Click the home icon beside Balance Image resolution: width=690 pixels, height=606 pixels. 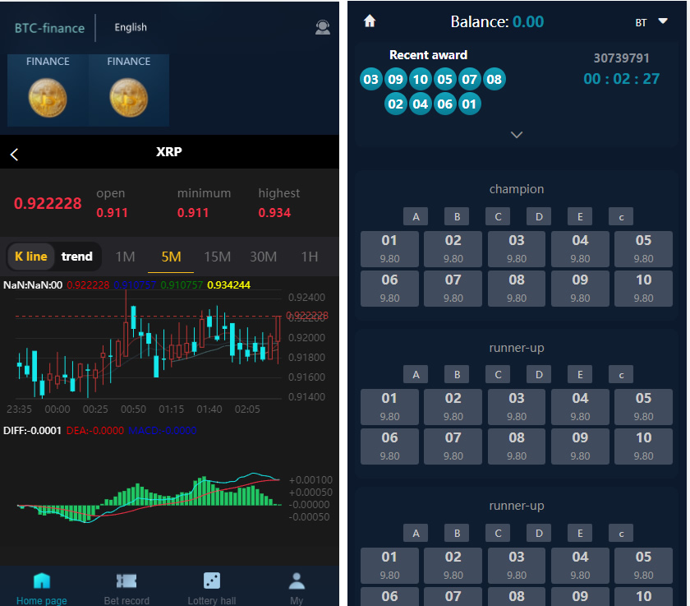click(370, 21)
